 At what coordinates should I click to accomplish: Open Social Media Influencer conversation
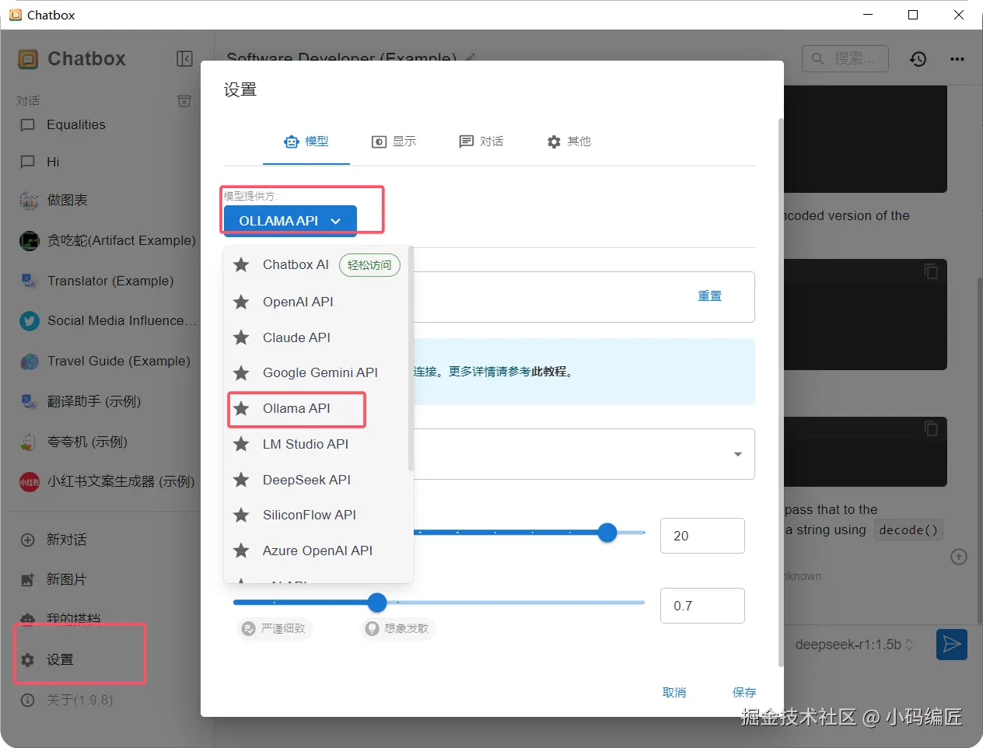pyautogui.click(x=107, y=320)
